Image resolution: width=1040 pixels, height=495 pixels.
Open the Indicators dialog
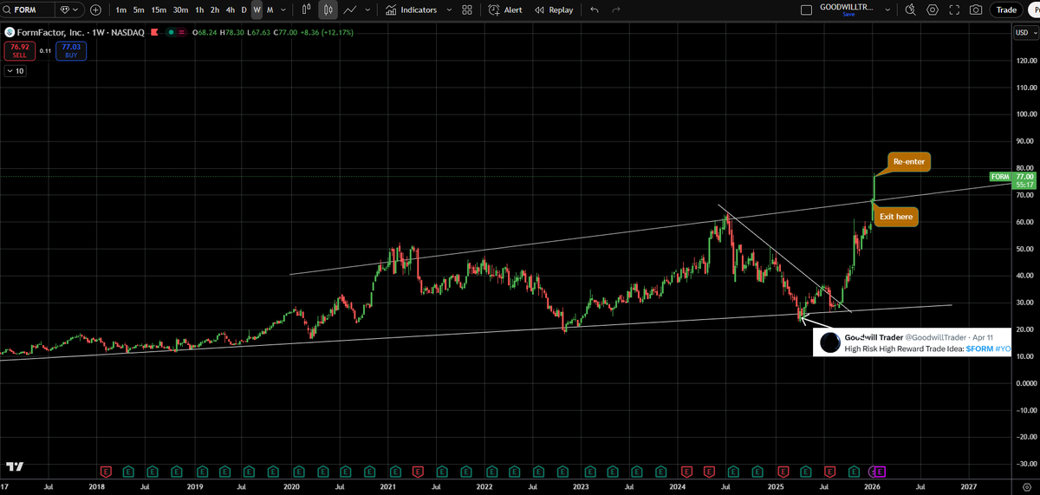[x=411, y=10]
